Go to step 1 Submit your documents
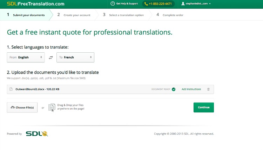 coord(26,15)
